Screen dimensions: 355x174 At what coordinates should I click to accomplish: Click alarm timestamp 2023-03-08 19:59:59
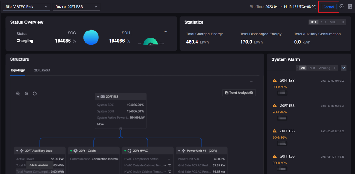333,81
